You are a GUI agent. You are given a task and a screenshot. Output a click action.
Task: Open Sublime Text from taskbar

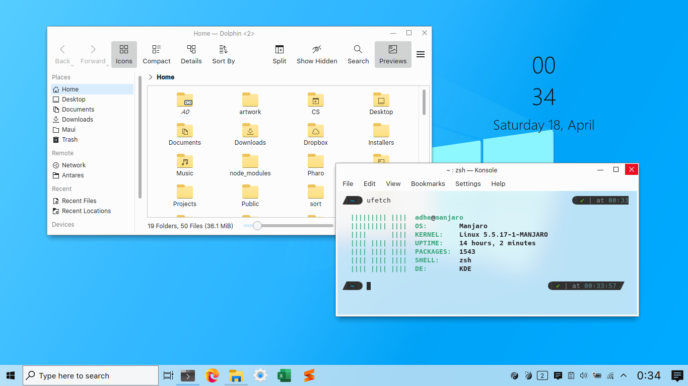tap(309, 375)
